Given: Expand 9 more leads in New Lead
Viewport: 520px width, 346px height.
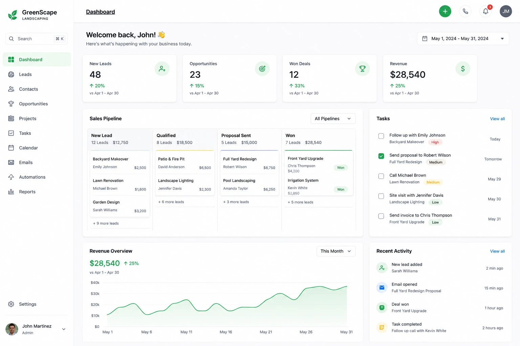Looking at the screenshot, I should [x=106, y=223].
